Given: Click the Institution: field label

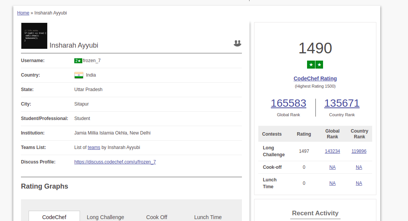Looking at the screenshot, I should click(33, 133).
